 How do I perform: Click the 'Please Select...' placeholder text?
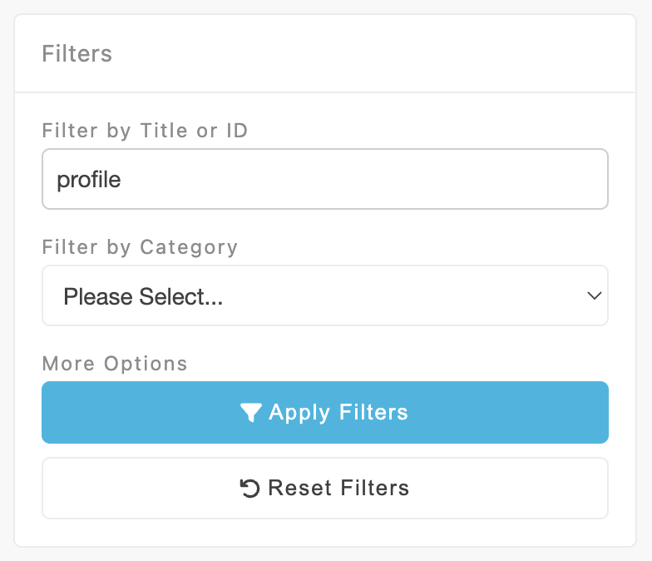[143, 296]
